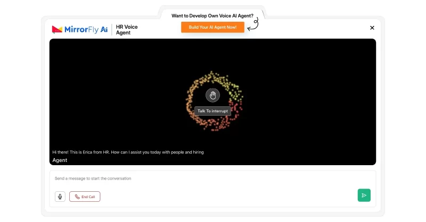Click the Agent speaker label
426x222 pixels.
[x=60, y=160]
